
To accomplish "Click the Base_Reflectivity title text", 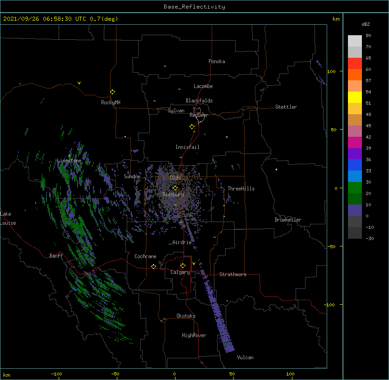I will (194, 7).
